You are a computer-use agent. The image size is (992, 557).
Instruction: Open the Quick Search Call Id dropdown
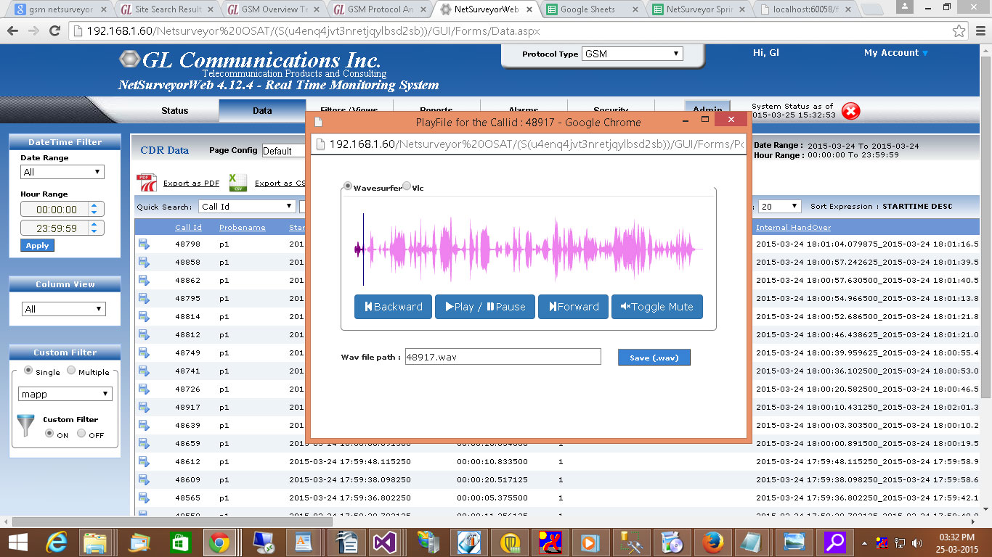click(x=247, y=207)
